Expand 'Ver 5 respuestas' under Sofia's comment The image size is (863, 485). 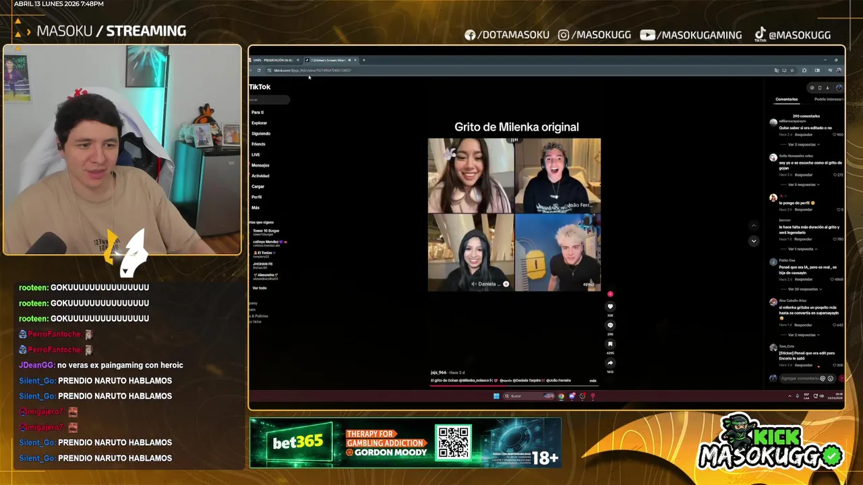coord(803,185)
